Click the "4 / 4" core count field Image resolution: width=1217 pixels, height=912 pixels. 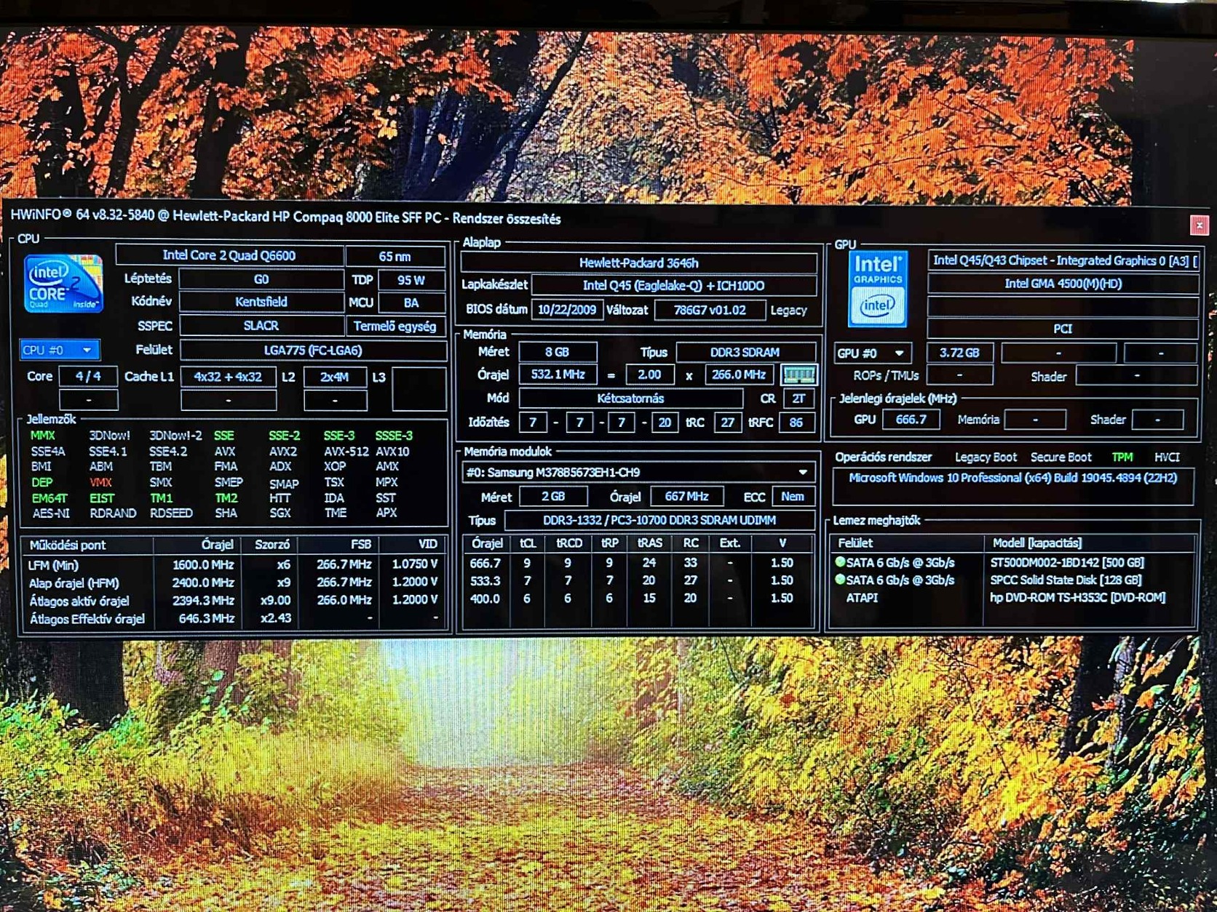88,377
